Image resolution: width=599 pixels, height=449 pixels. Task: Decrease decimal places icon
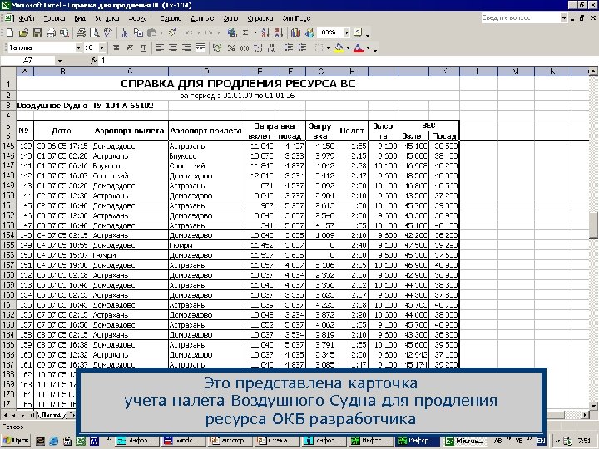pyautogui.click(x=272, y=47)
